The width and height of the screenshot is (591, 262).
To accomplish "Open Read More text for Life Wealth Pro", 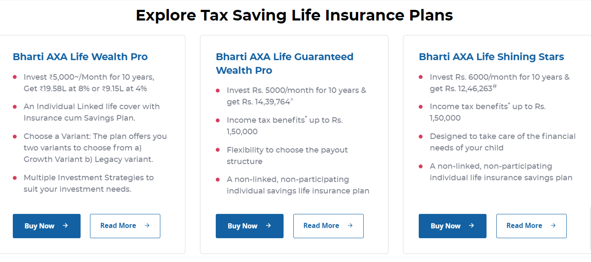I will (118, 226).
